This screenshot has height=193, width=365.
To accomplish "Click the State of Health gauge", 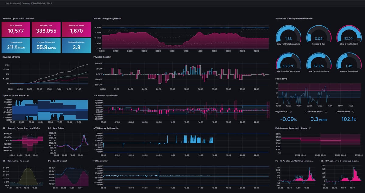I will tap(349, 34).
